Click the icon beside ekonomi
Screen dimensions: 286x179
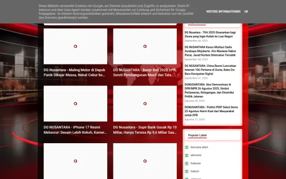[186, 155]
